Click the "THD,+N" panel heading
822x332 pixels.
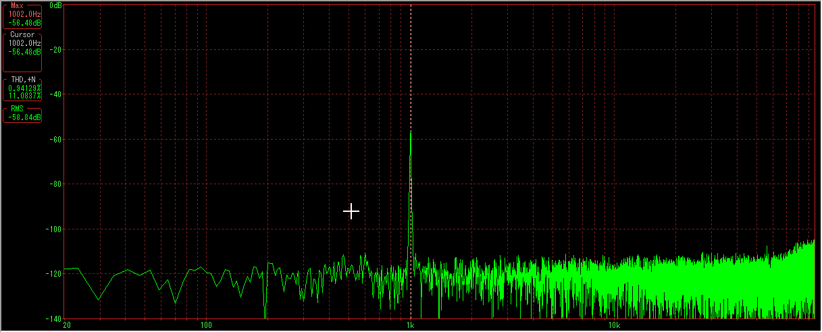click(24, 80)
